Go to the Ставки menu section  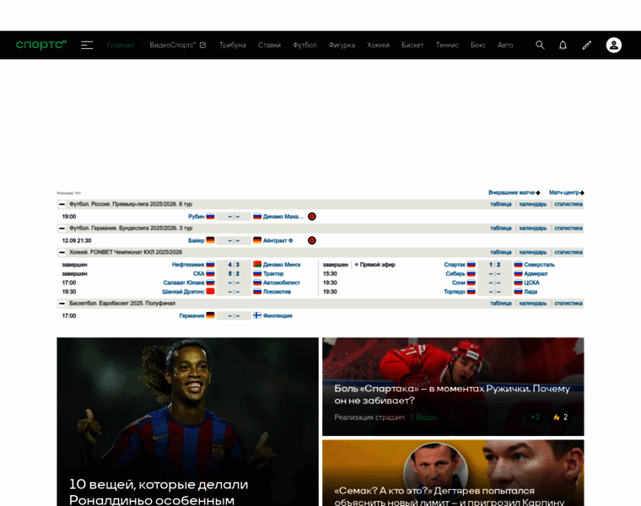click(x=269, y=45)
